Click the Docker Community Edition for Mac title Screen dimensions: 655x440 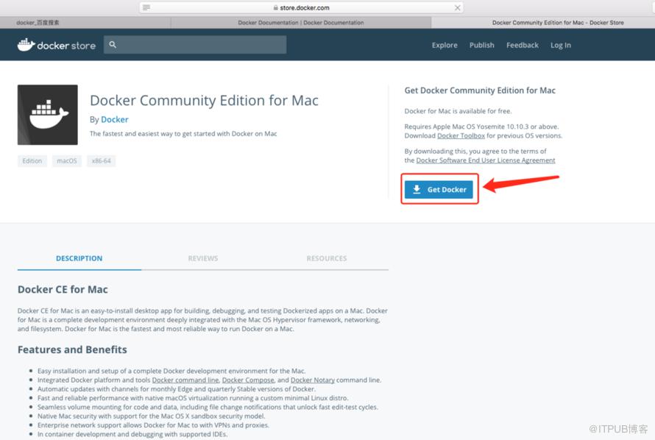tap(205, 101)
